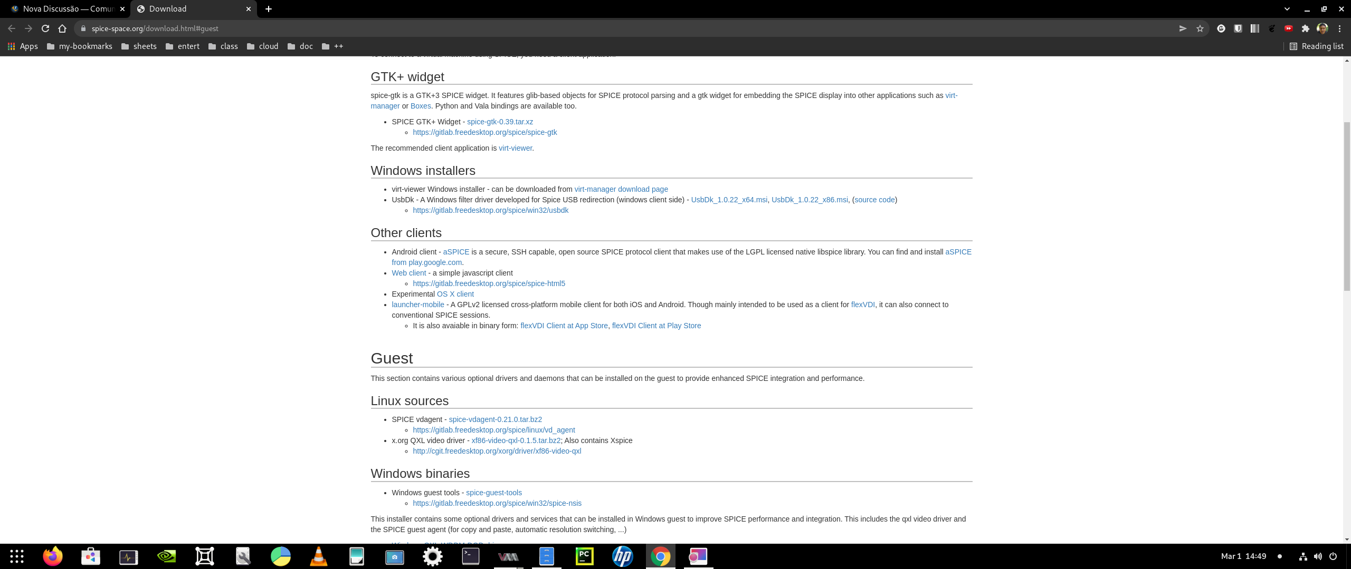
Task: Open spice-gtk-0.39.tar.xz download link
Action: click(x=499, y=122)
